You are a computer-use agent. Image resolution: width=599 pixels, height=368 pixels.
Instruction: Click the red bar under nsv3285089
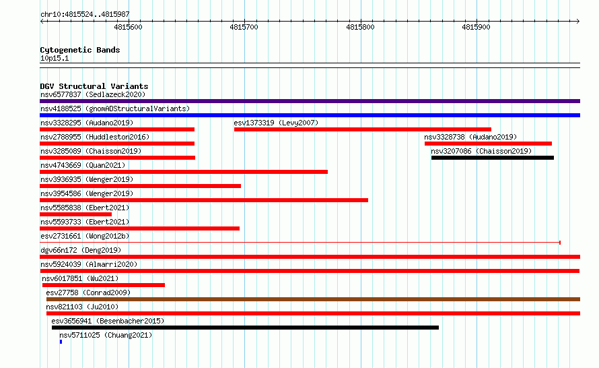pos(117,158)
